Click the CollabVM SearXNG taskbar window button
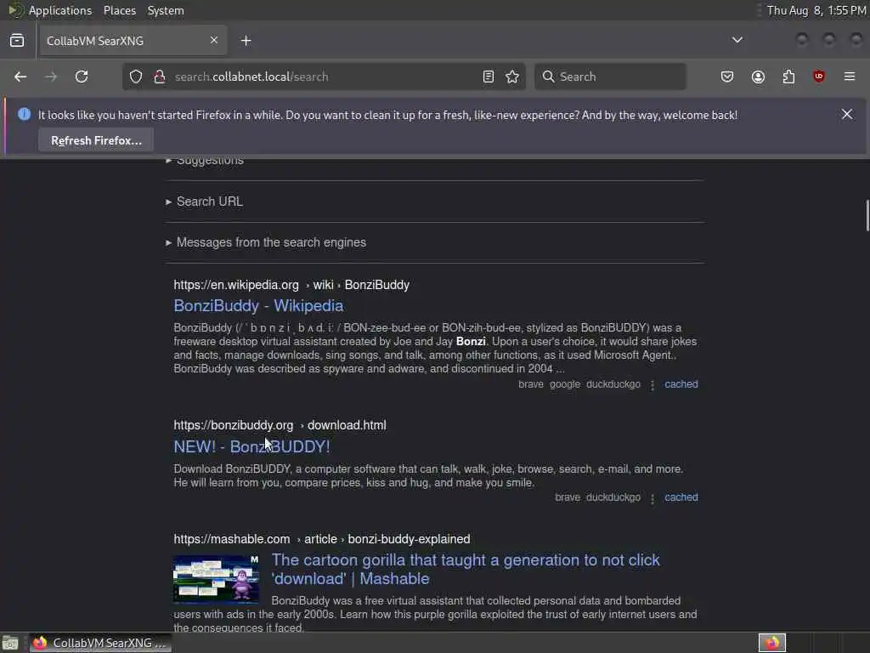This screenshot has height=653, width=870. coord(100,643)
